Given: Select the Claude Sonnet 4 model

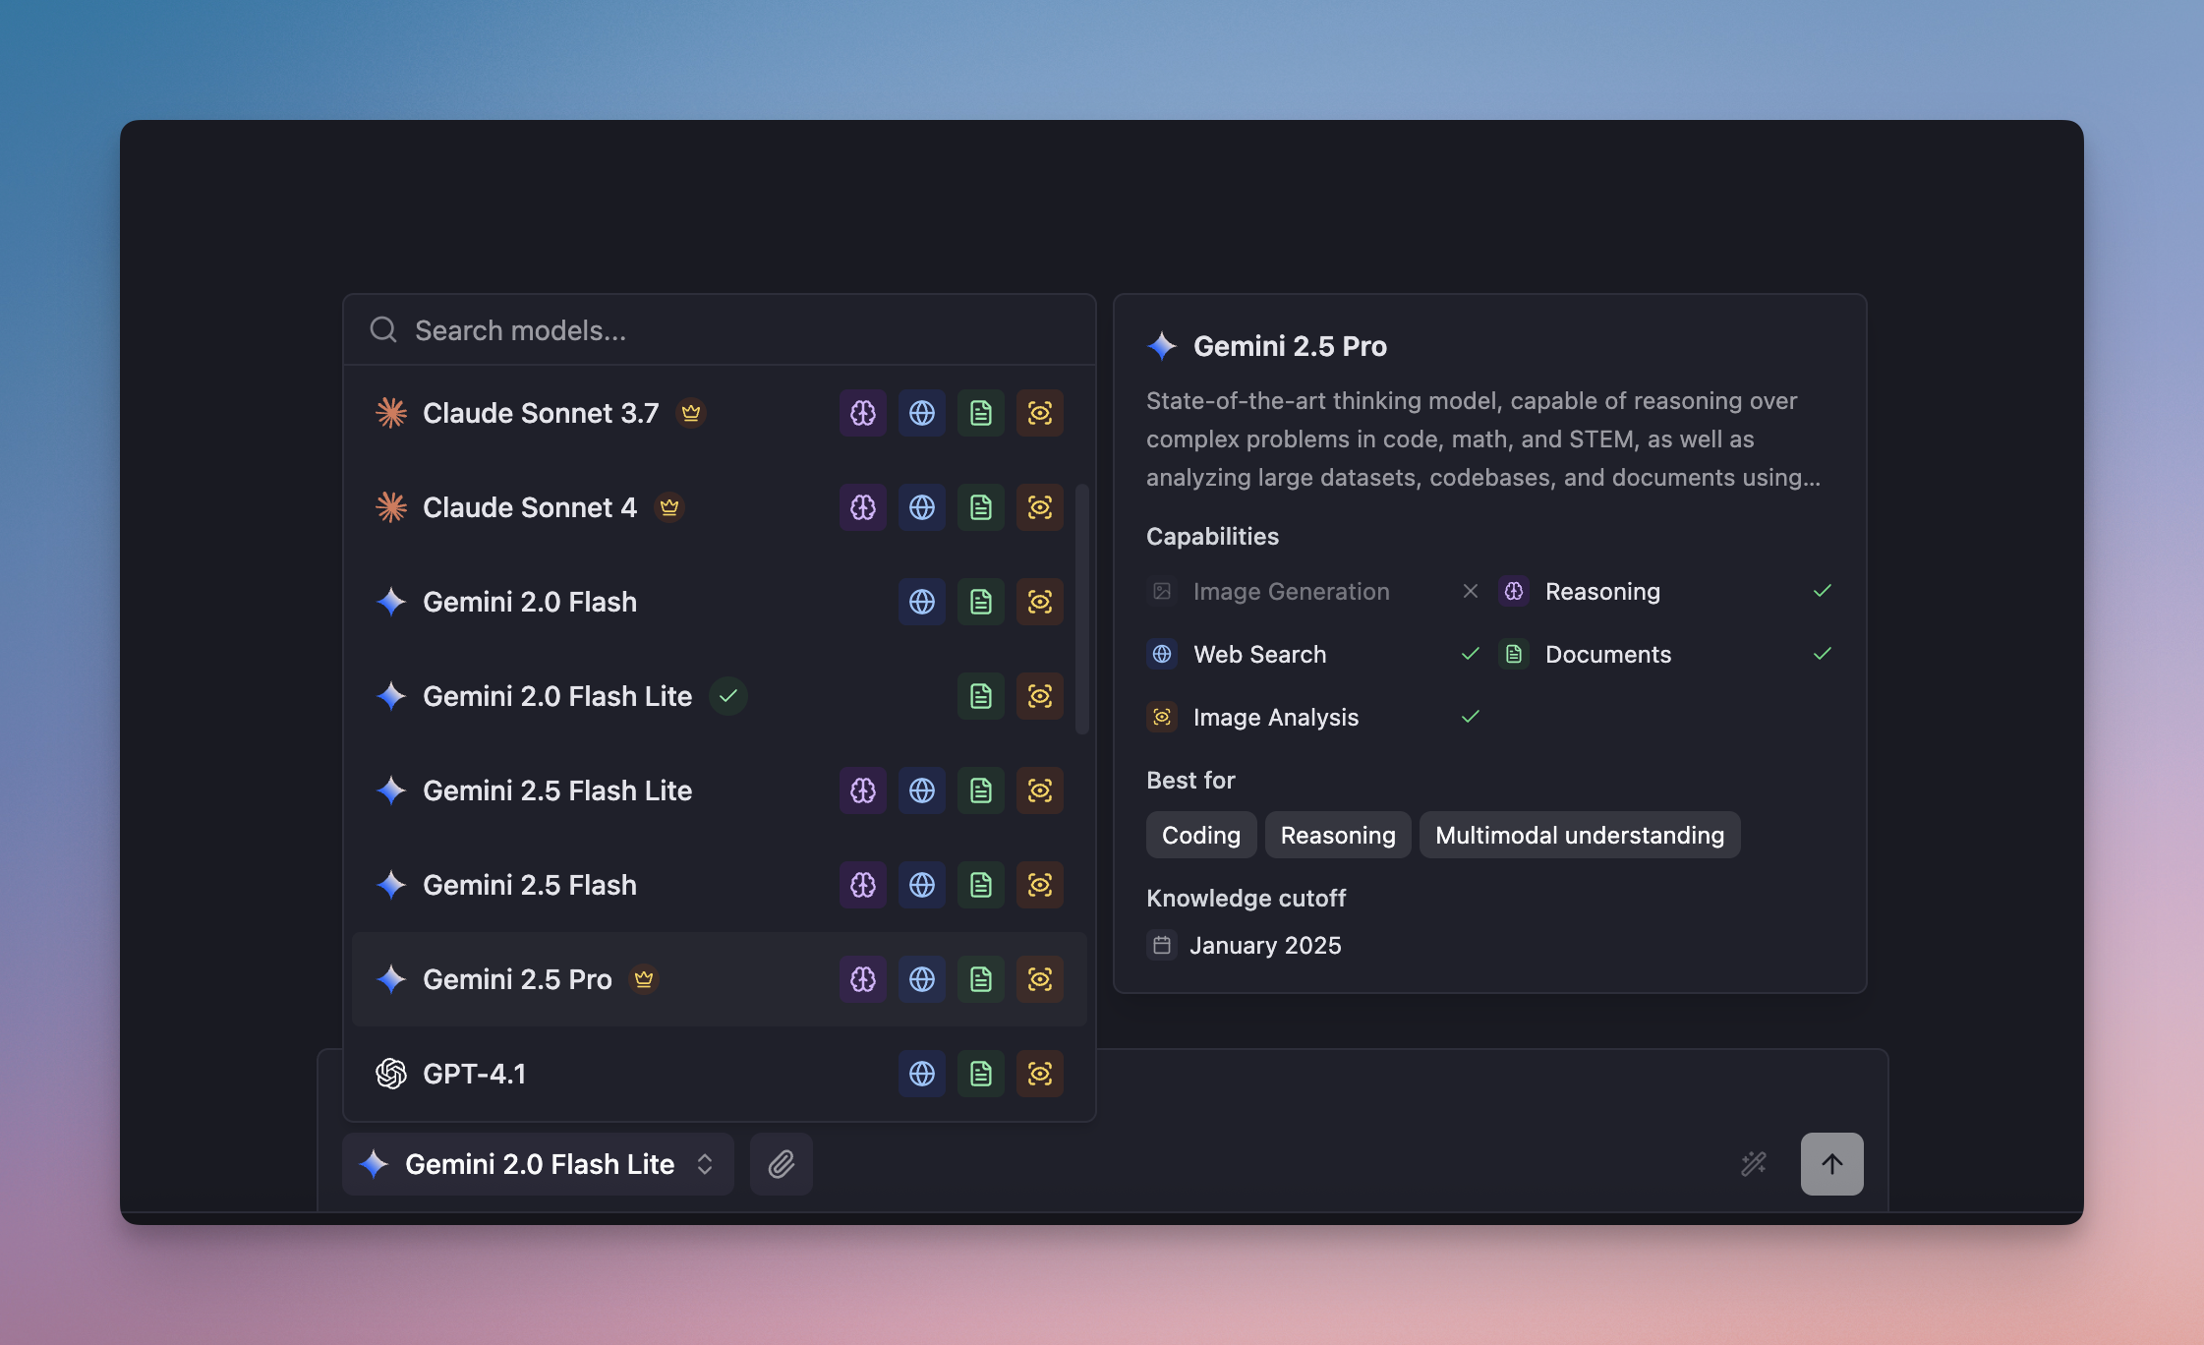Looking at the screenshot, I should click(720, 507).
